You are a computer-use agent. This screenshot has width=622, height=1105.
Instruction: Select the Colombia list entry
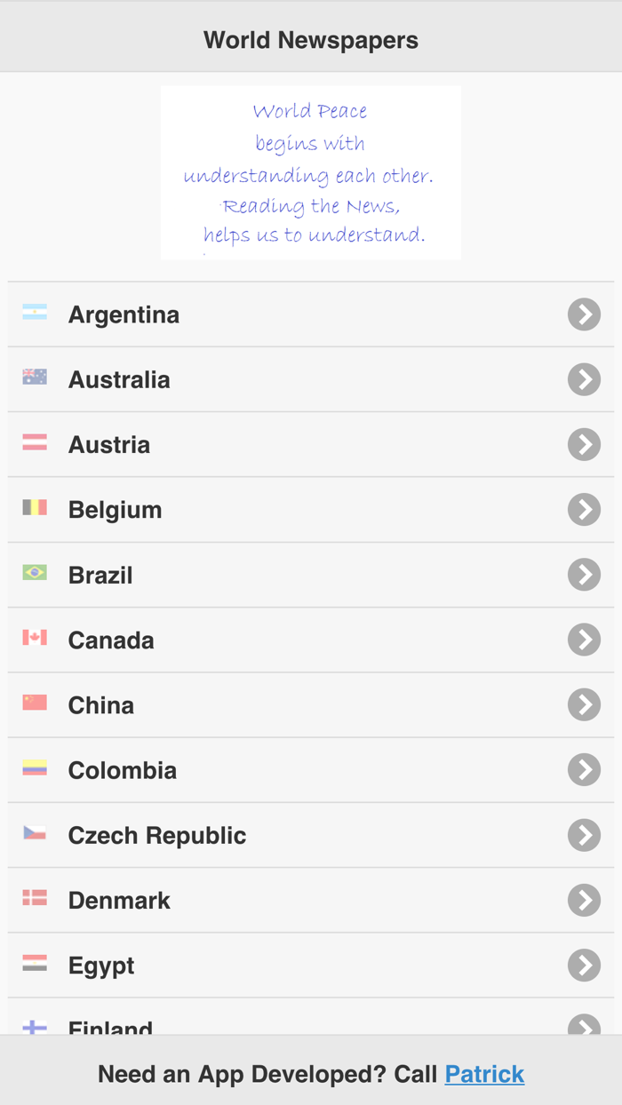point(311,770)
